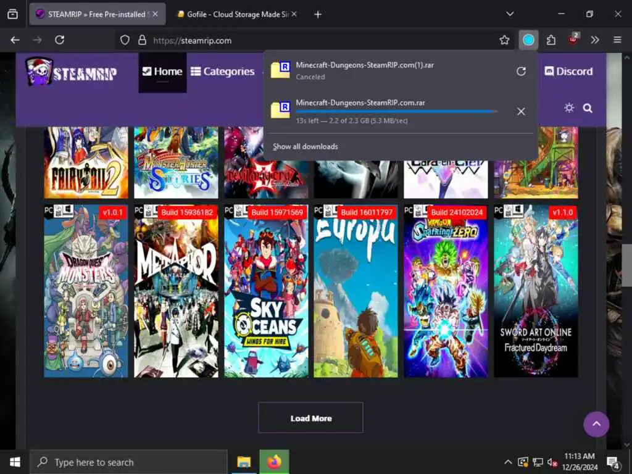Click the red uBlock extension icon
The image size is (632, 474).
573,39
